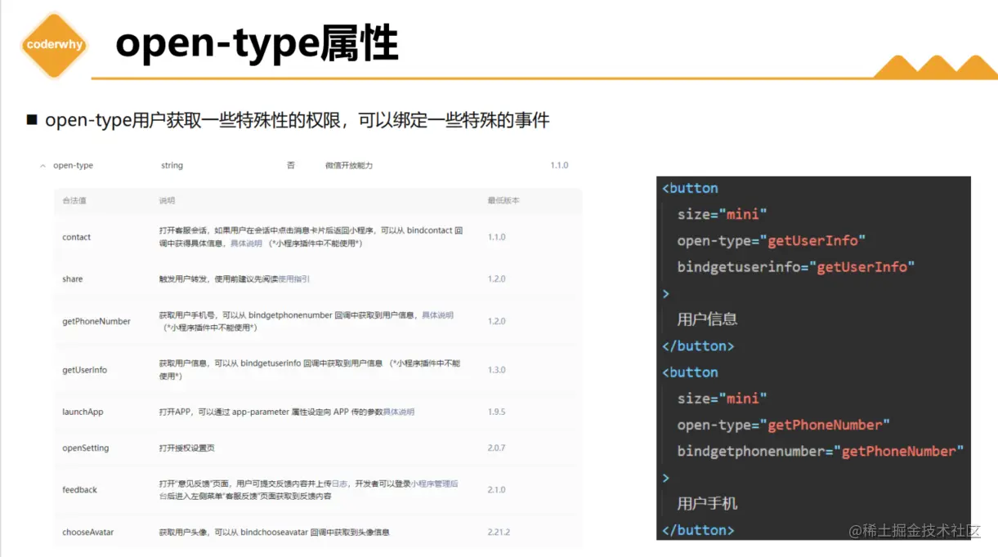Click the bullet sentence about open-type权限

click(298, 121)
